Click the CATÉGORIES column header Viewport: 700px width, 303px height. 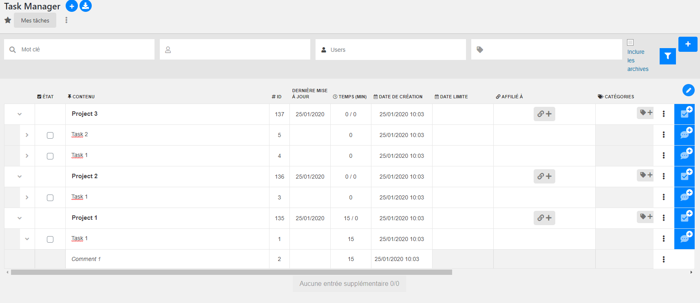tap(616, 97)
